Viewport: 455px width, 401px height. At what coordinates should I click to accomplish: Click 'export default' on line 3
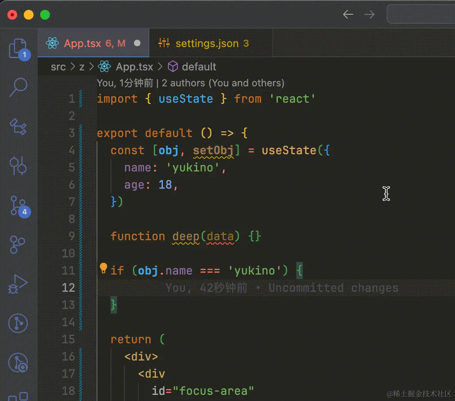[x=144, y=133]
